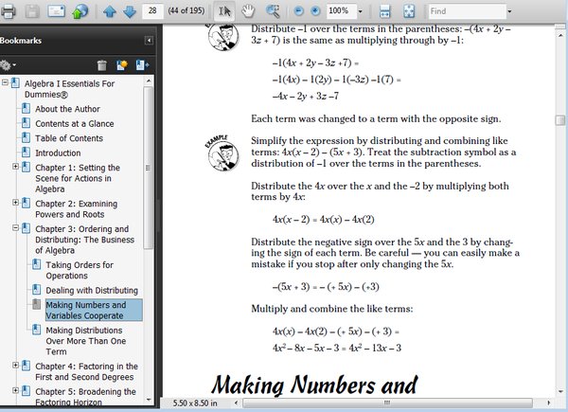Expand the Chapter 2 bookmark node
Image resolution: width=568 pixels, height=412 pixels.
click(15, 202)
